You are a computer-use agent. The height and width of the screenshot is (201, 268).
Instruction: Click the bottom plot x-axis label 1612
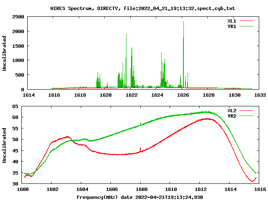[x=201, y=189]
